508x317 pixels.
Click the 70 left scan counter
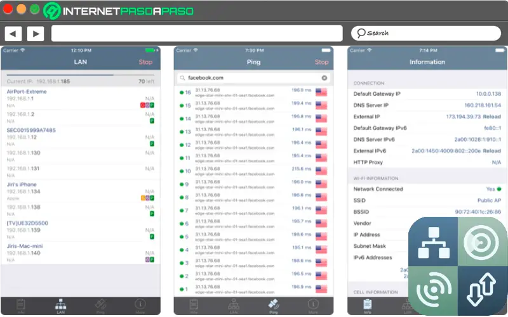point(147,81)
